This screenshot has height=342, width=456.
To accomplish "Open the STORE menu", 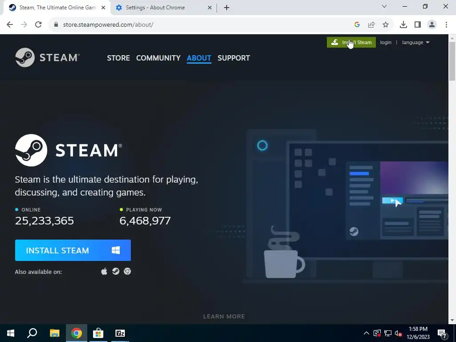I will 118,58.
